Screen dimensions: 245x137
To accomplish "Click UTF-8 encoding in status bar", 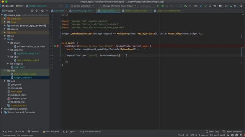I will coord(194,135).
